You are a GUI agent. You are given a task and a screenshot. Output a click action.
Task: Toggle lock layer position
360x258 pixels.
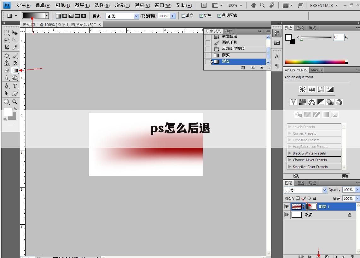(x=309, y=198)
